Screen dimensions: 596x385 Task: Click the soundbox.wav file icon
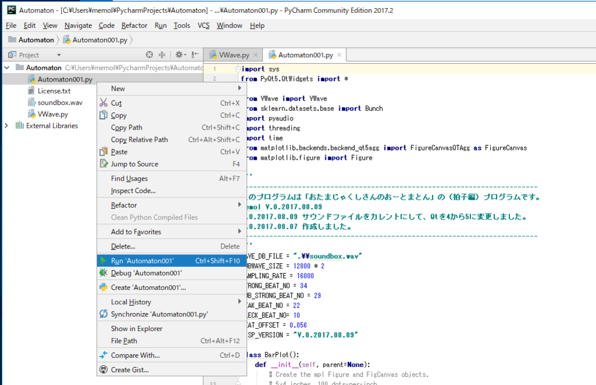[32, 102]
